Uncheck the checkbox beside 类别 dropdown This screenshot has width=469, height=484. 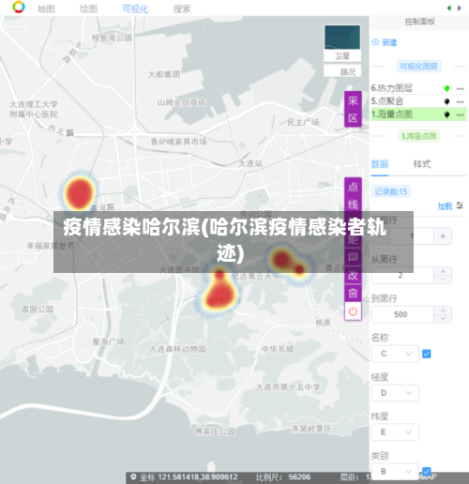(427, 471)
